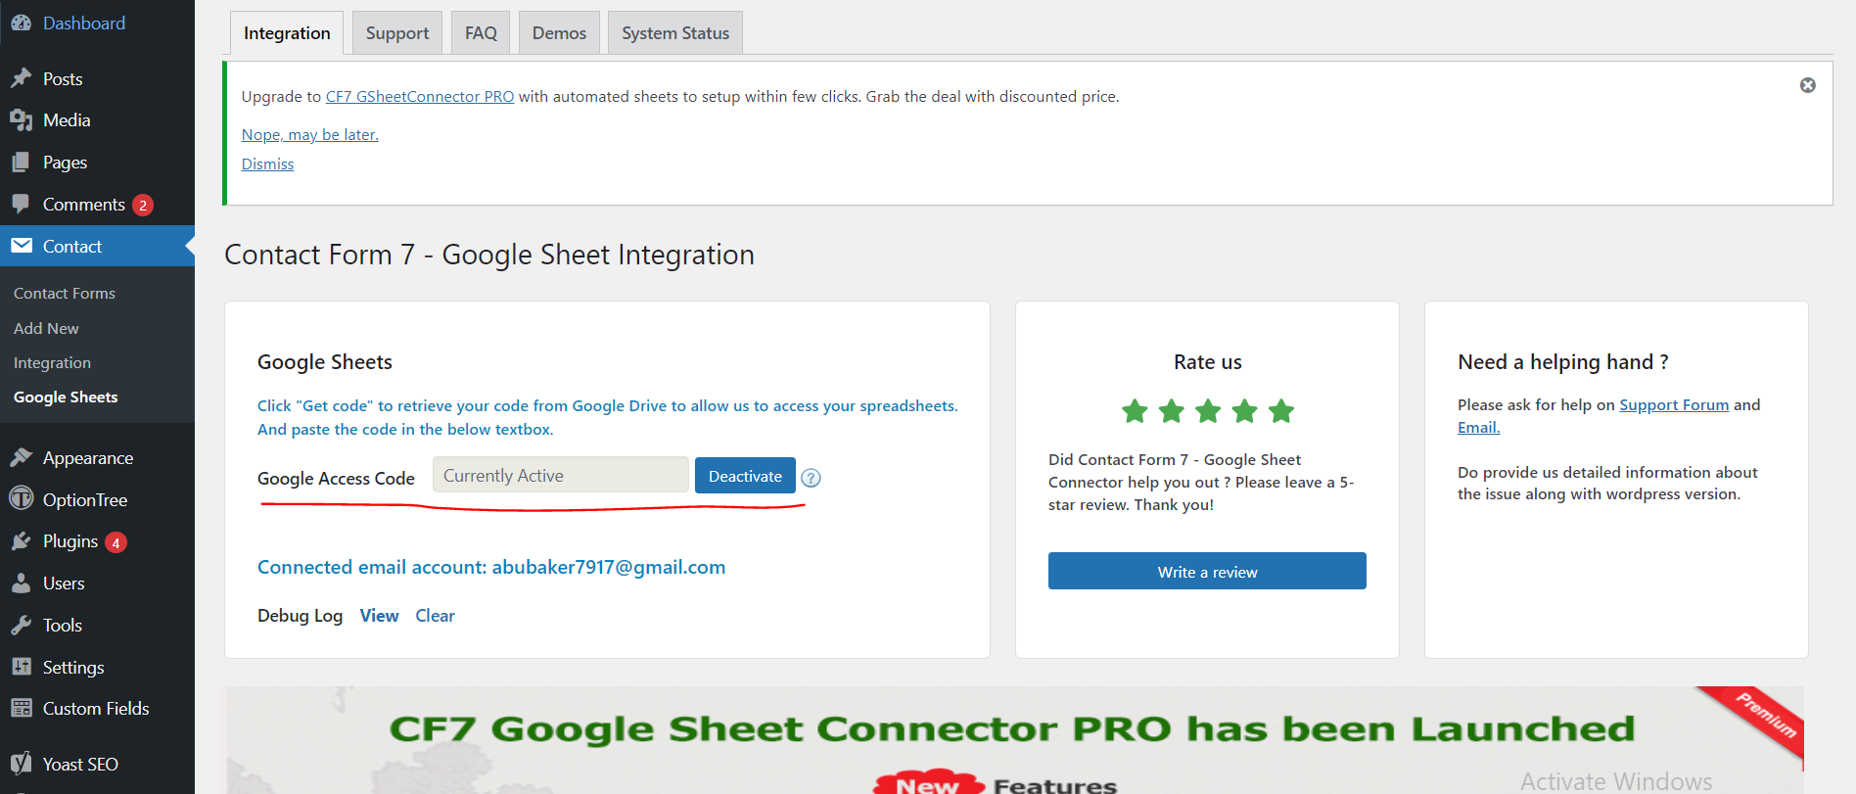Click the fifth rating star

[1281, 411]
